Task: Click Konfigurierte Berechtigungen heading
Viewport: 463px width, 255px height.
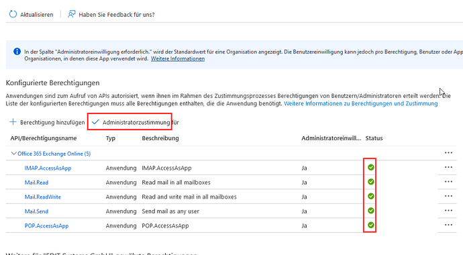Action: coord(52,83)
